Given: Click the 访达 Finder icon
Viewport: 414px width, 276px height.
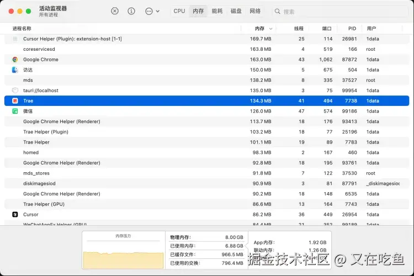Looking at the screenshot, I should [x=15, y=70].
